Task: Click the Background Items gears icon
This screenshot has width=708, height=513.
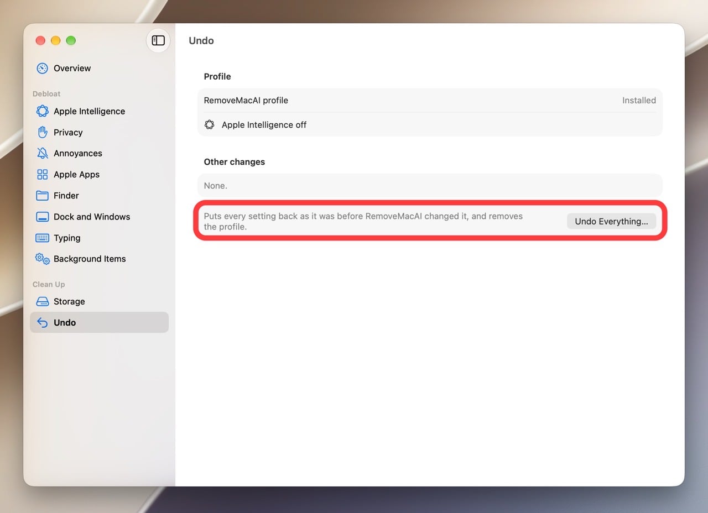Action: tap(43, 259)
